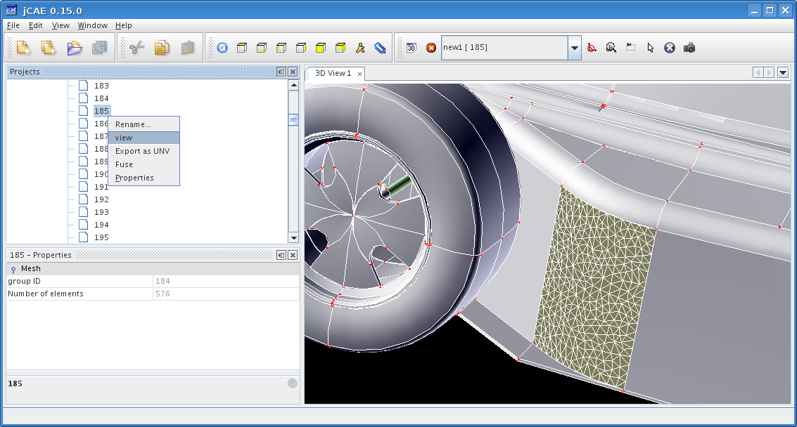797x427 pixels.
Task: Open the 3D view tab list dropdown
Action: coord(783,72)
